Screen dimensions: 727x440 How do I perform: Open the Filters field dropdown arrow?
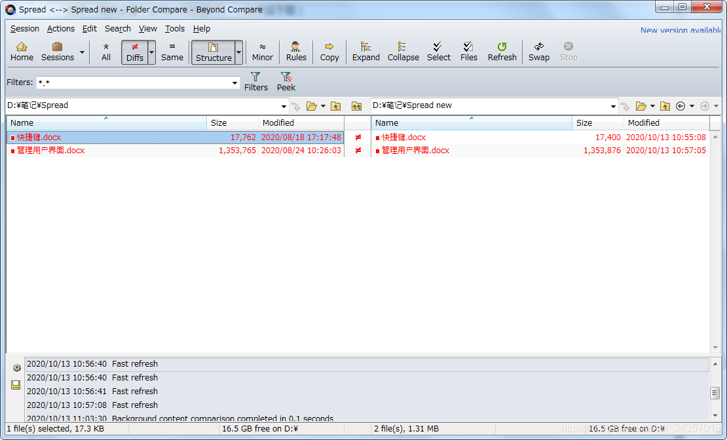(234, 83)
